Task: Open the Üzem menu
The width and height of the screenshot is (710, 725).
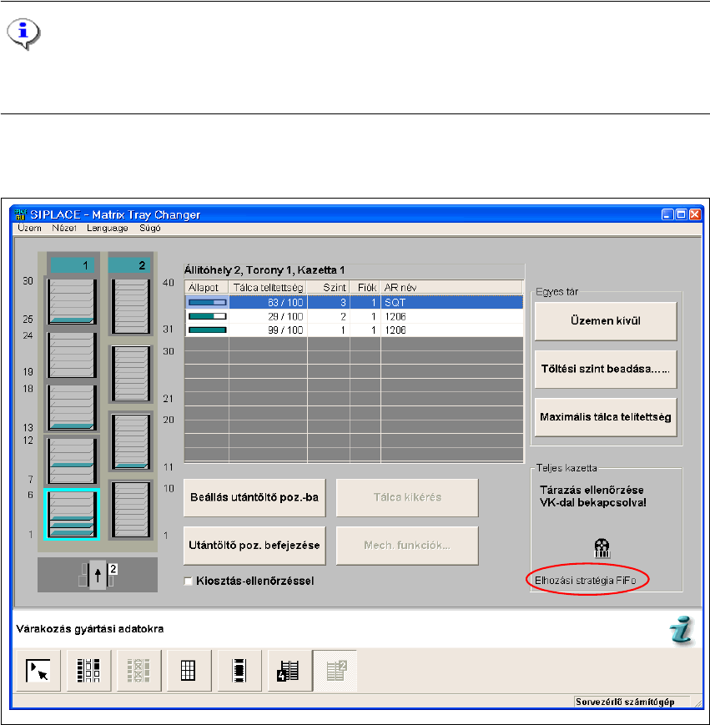Action: click(30, 228)
